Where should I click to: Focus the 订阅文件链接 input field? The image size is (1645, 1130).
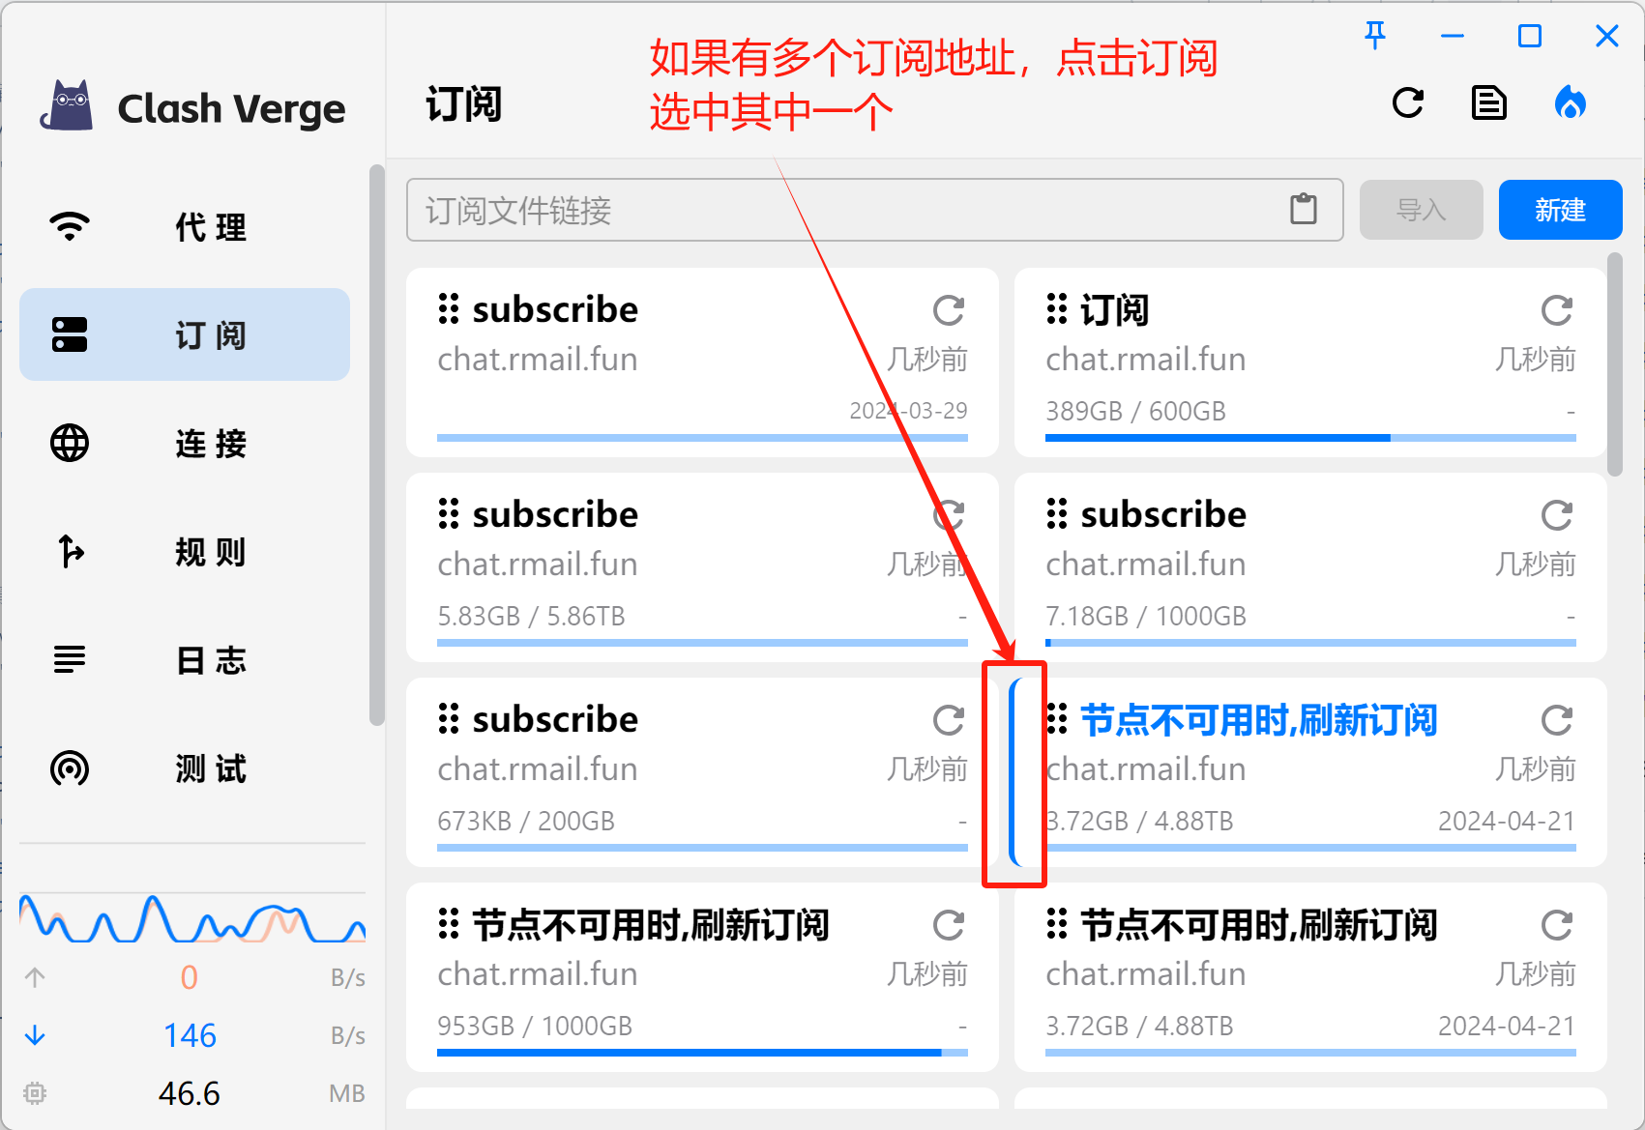click(874, 210)
